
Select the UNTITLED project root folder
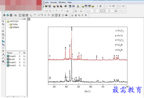click(12, 21)
